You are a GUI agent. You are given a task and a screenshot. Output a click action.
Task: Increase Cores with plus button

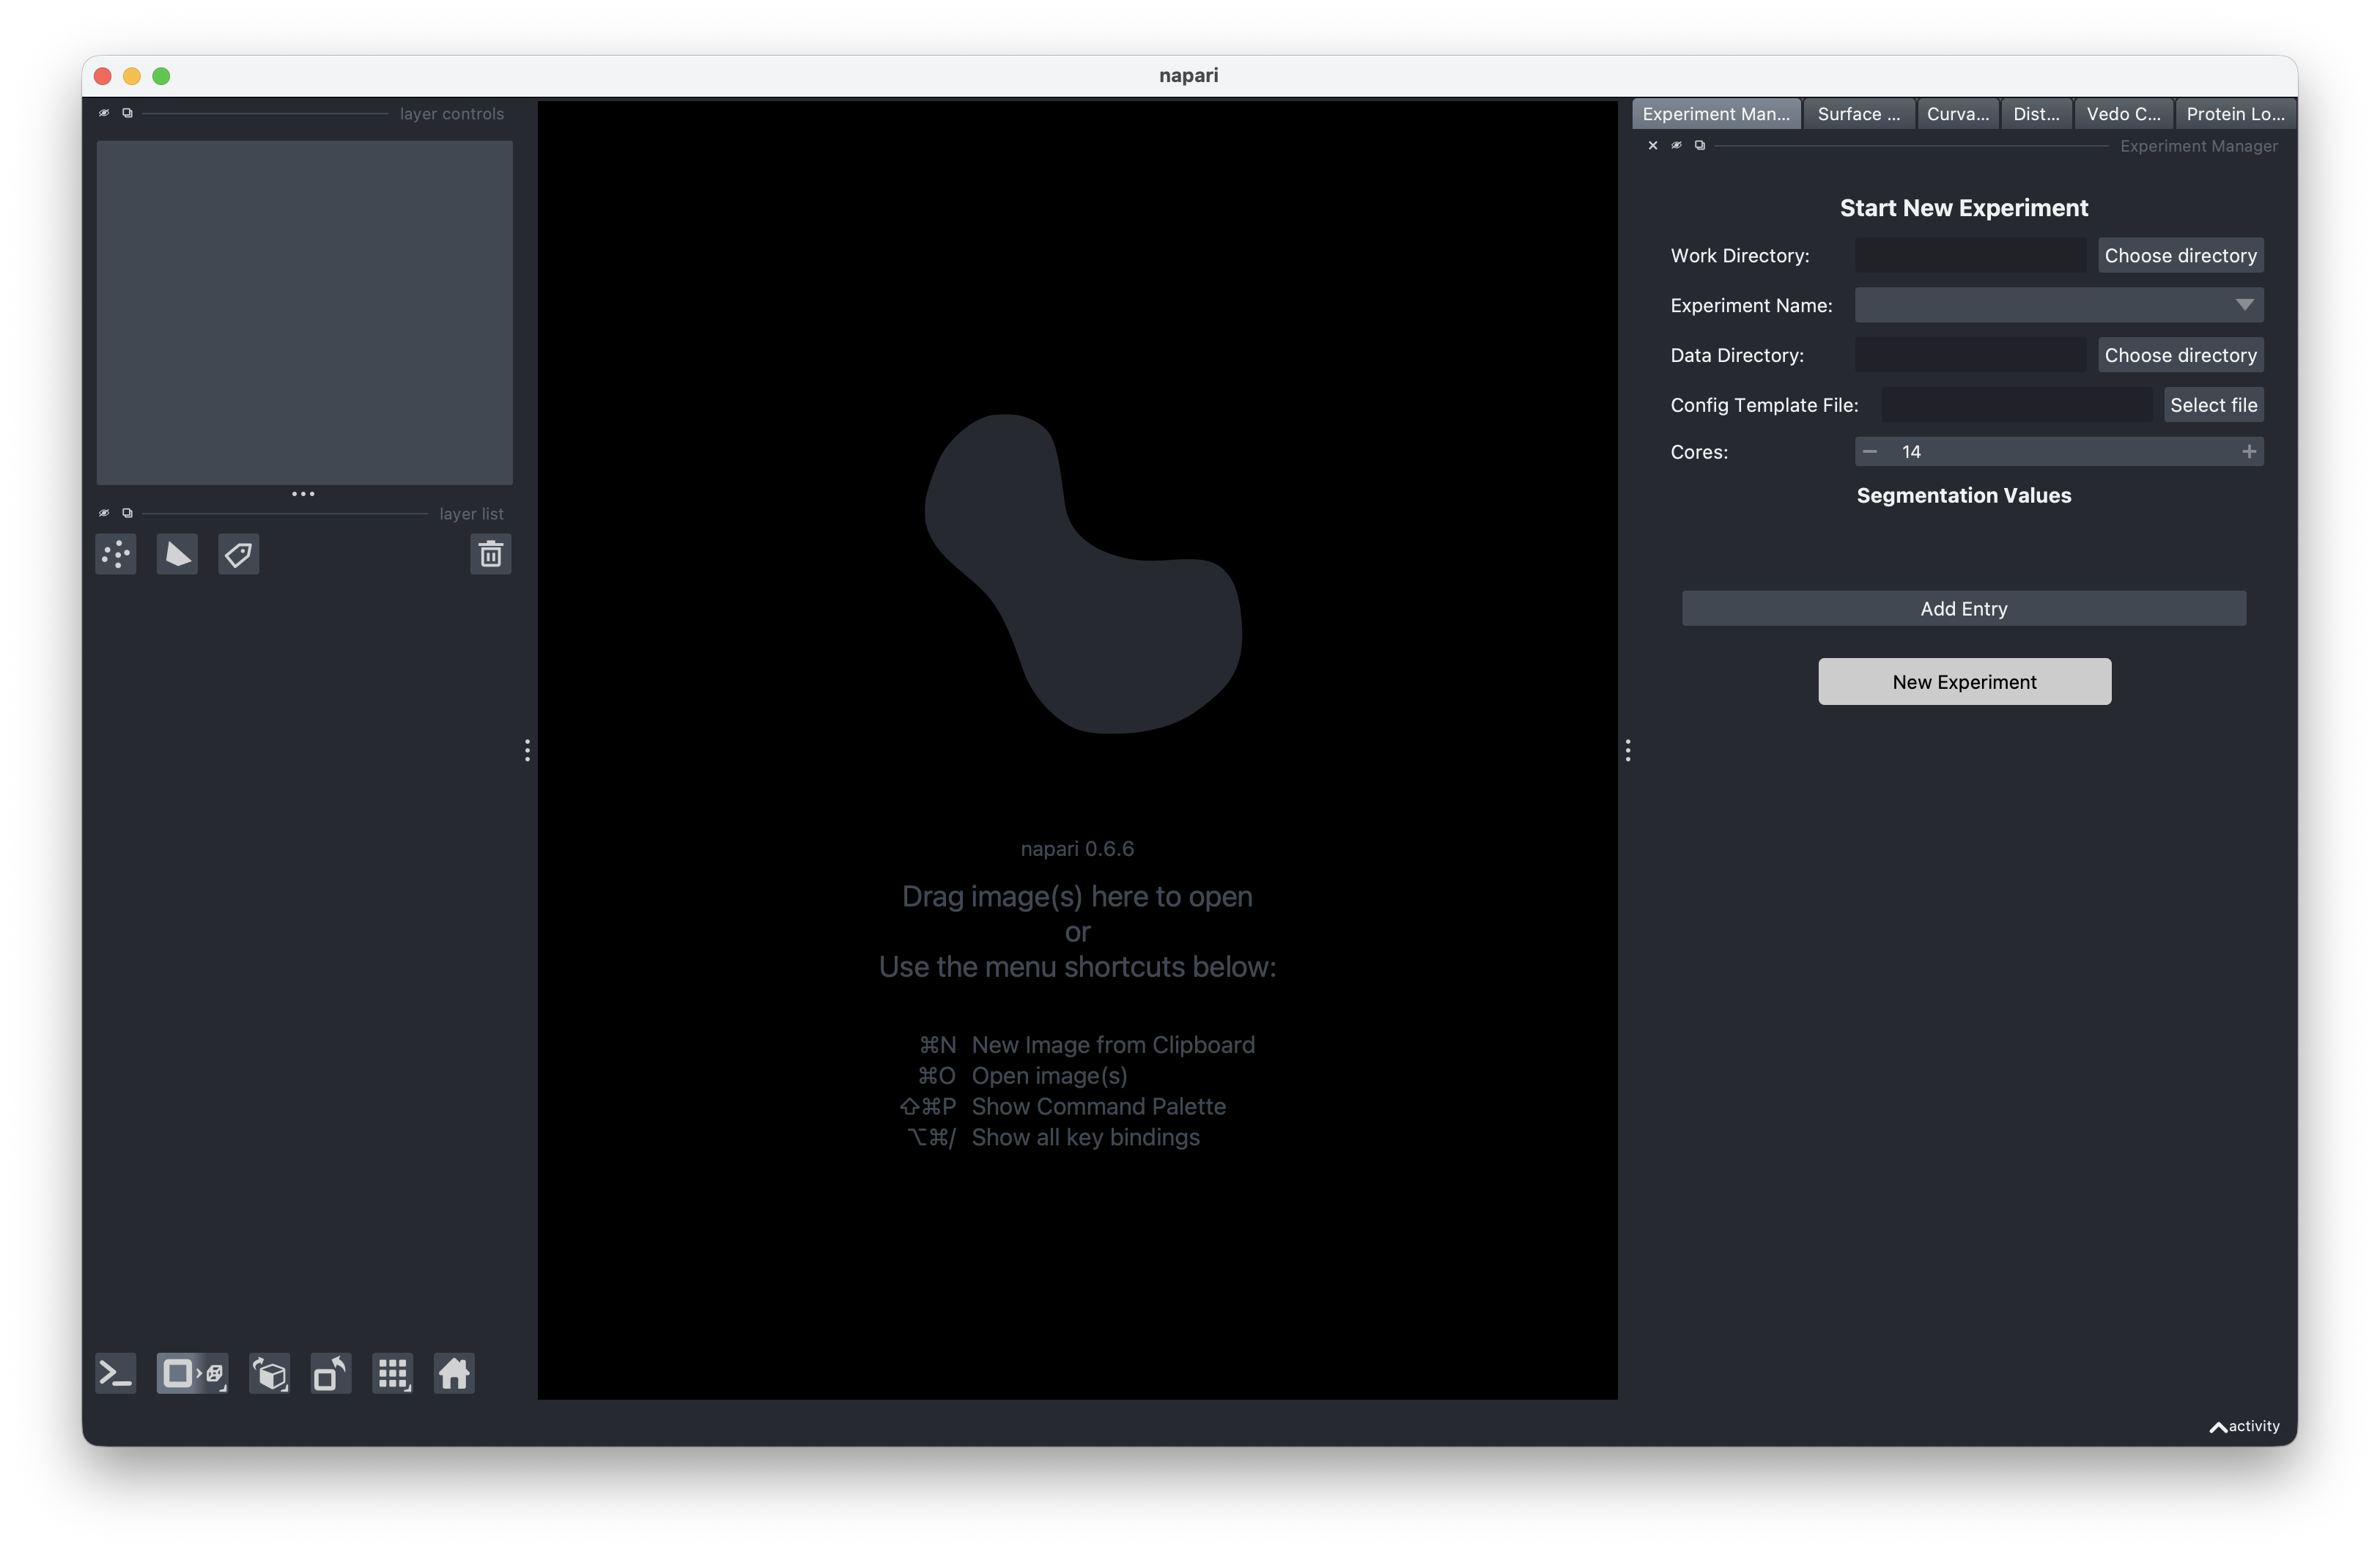(x=2248, y=452)
